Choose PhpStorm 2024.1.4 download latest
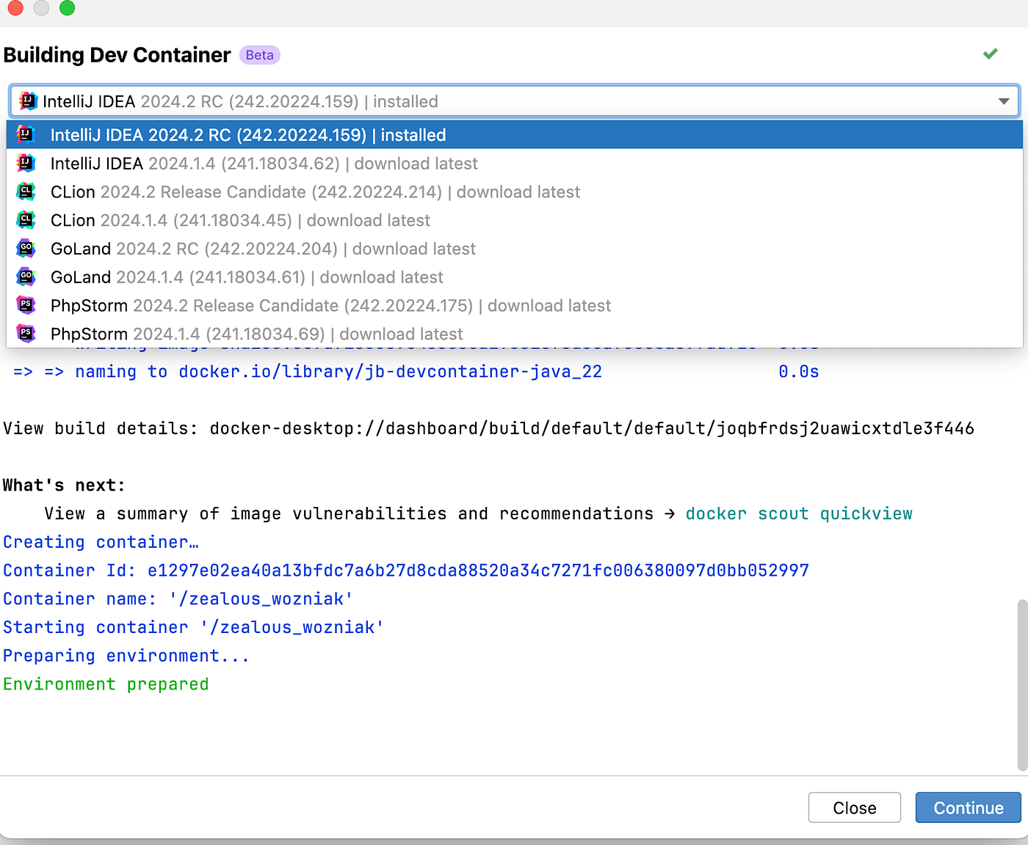This screenshot has width=1028, height=845. pos(256,334)
